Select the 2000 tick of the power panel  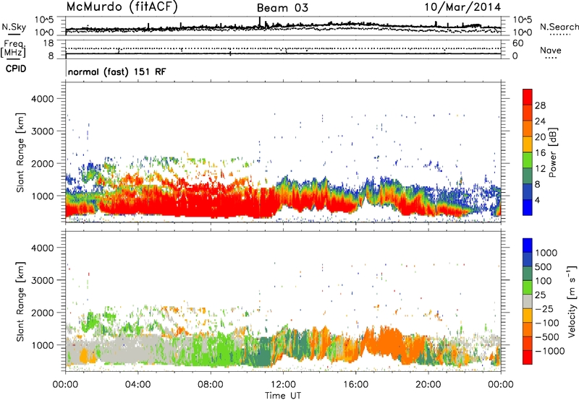[x=42, y=163]
